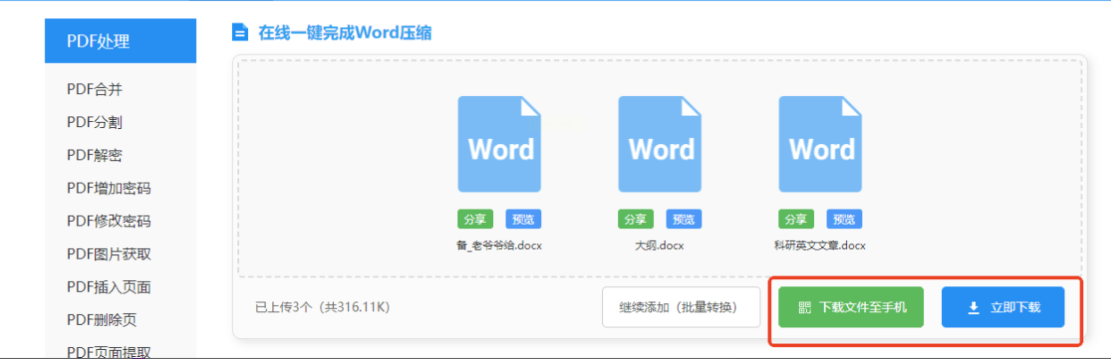
Task: Share the 老爷爷给.docx file with 分享
Action: [x=475, y=219]
